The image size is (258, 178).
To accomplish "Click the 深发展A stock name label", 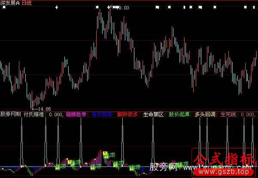I will 10,3.
